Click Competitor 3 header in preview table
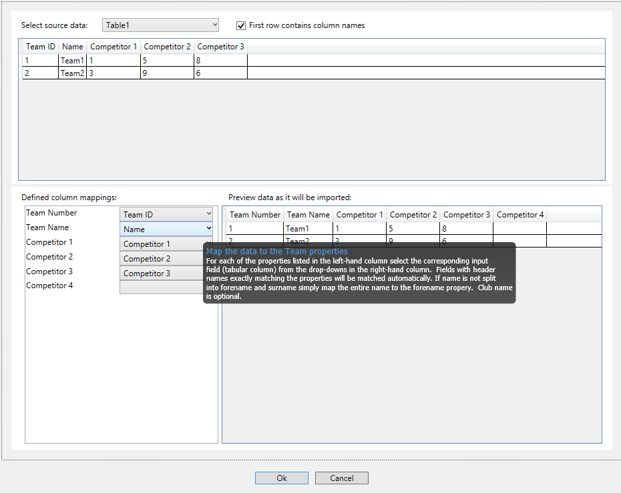 [467, 215]
